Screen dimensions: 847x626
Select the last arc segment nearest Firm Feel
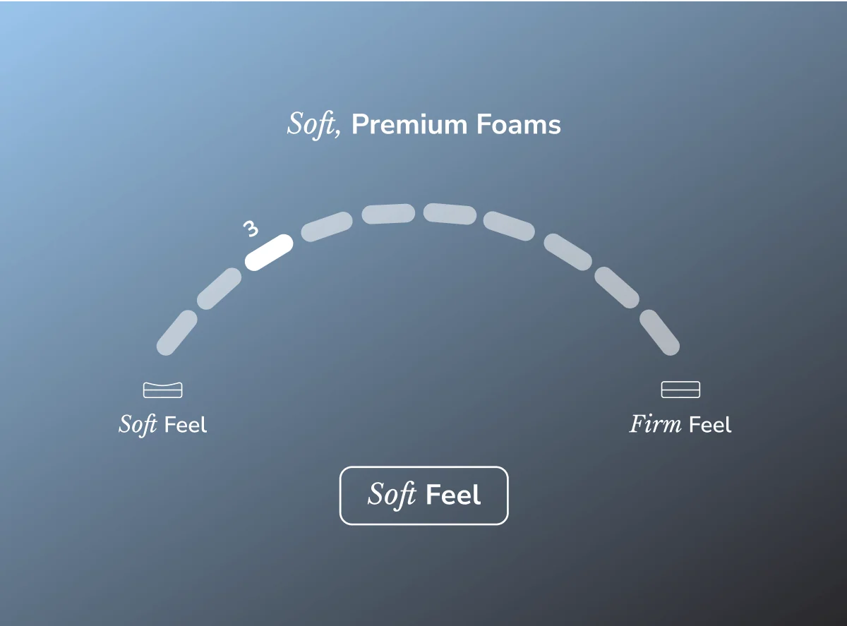point(659,332)
